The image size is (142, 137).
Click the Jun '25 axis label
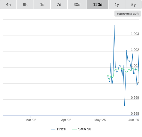click(x=134, y=120)
